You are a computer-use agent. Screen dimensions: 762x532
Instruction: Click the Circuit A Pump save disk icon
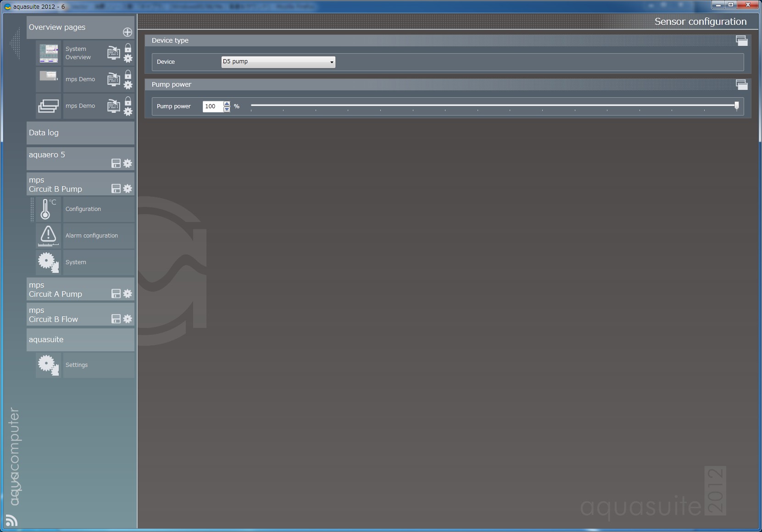tap(116, 294)
